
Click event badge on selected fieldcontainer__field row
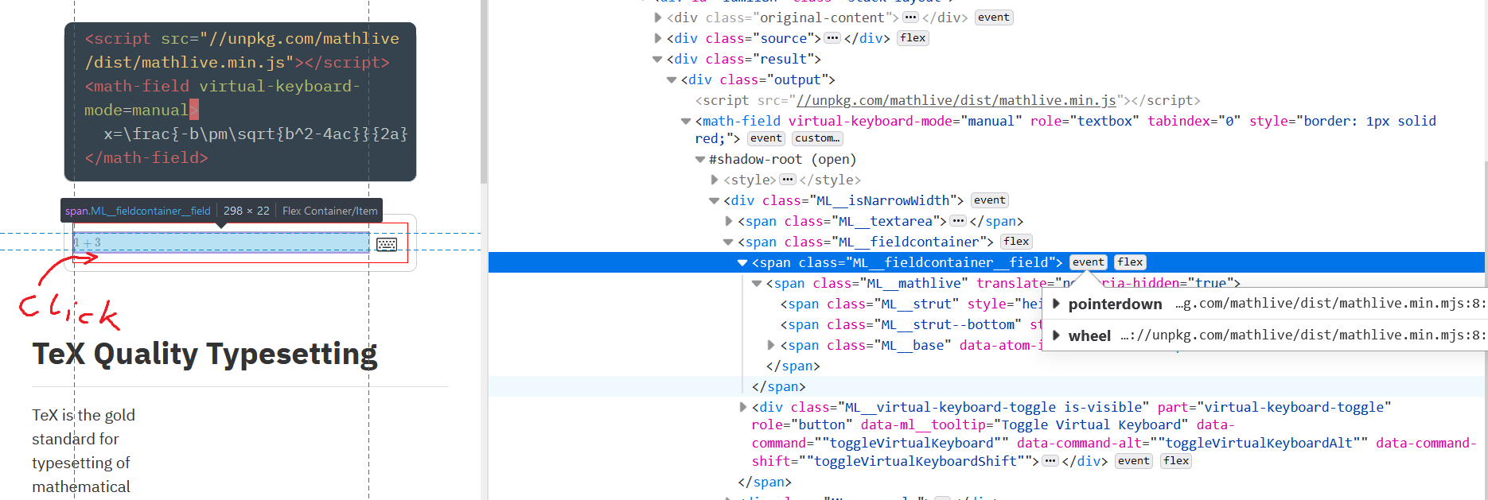(x=1089, y=262)
